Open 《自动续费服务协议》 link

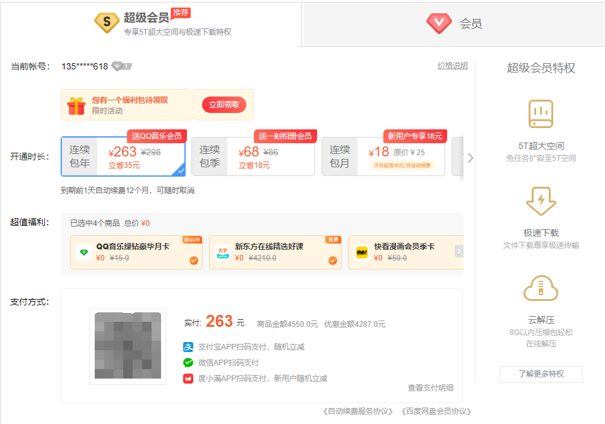click(x=357, y=411)
